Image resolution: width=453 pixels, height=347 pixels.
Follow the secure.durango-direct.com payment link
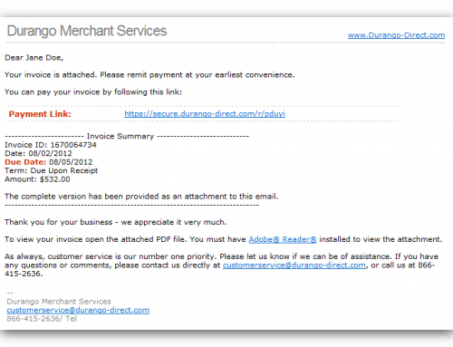coord(205,114)
